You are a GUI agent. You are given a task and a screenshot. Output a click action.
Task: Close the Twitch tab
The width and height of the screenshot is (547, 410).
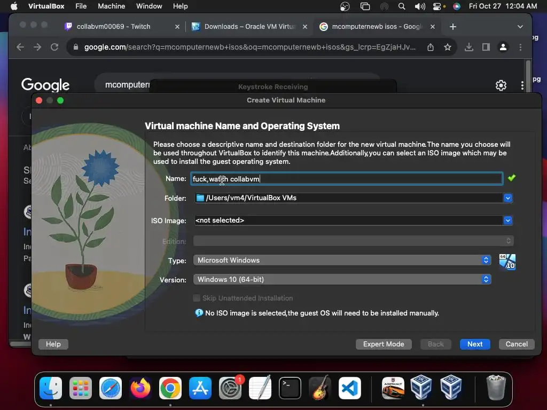pos(177,27)
